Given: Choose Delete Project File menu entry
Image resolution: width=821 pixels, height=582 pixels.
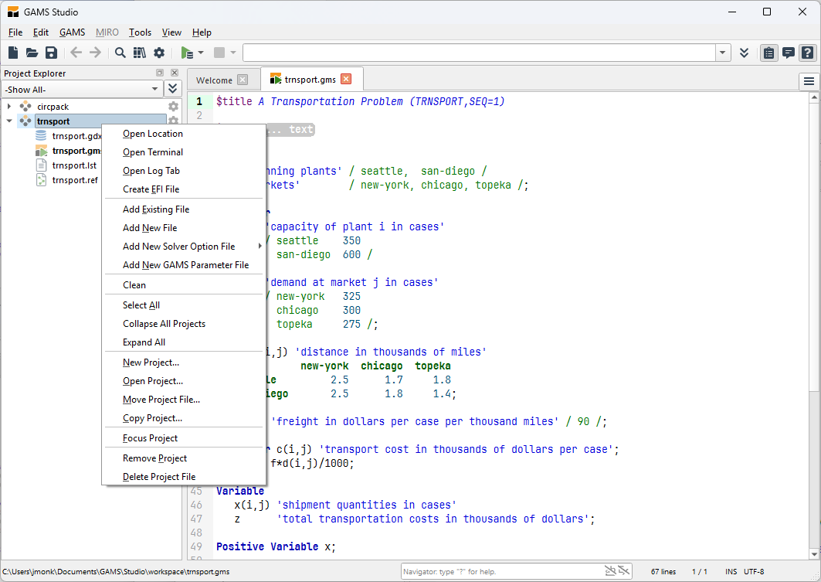Looking at the screenshot, I should point(159,477).
